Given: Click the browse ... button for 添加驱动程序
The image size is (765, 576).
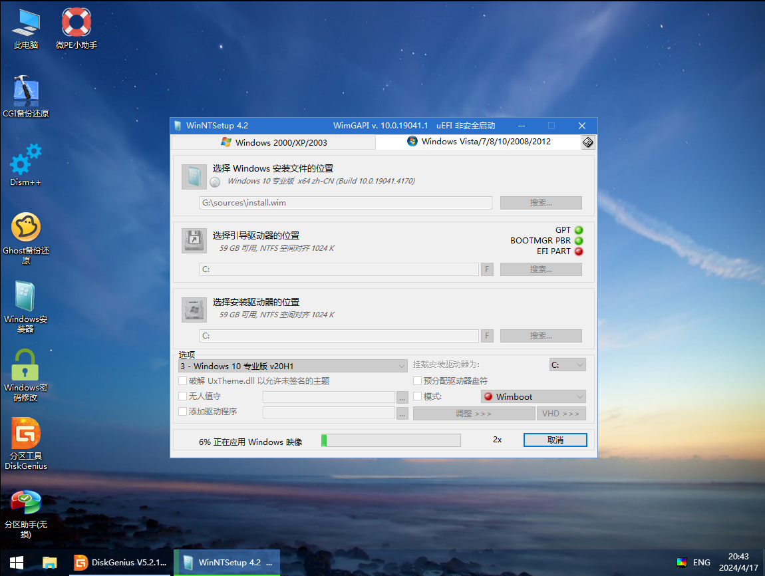Looking at the screenshot, I should tap(402, 413).
